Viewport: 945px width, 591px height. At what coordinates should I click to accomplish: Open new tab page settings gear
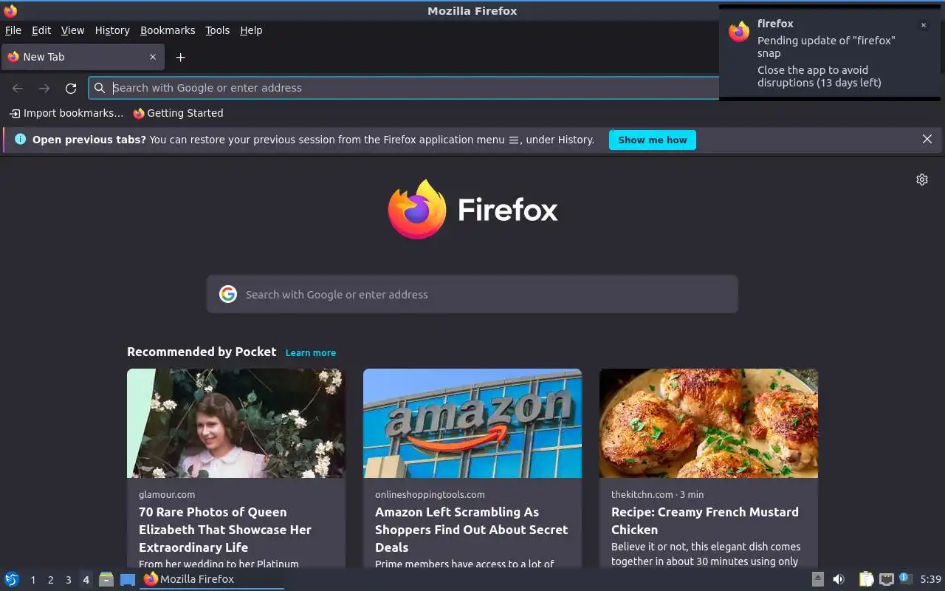tap(922, 180)
